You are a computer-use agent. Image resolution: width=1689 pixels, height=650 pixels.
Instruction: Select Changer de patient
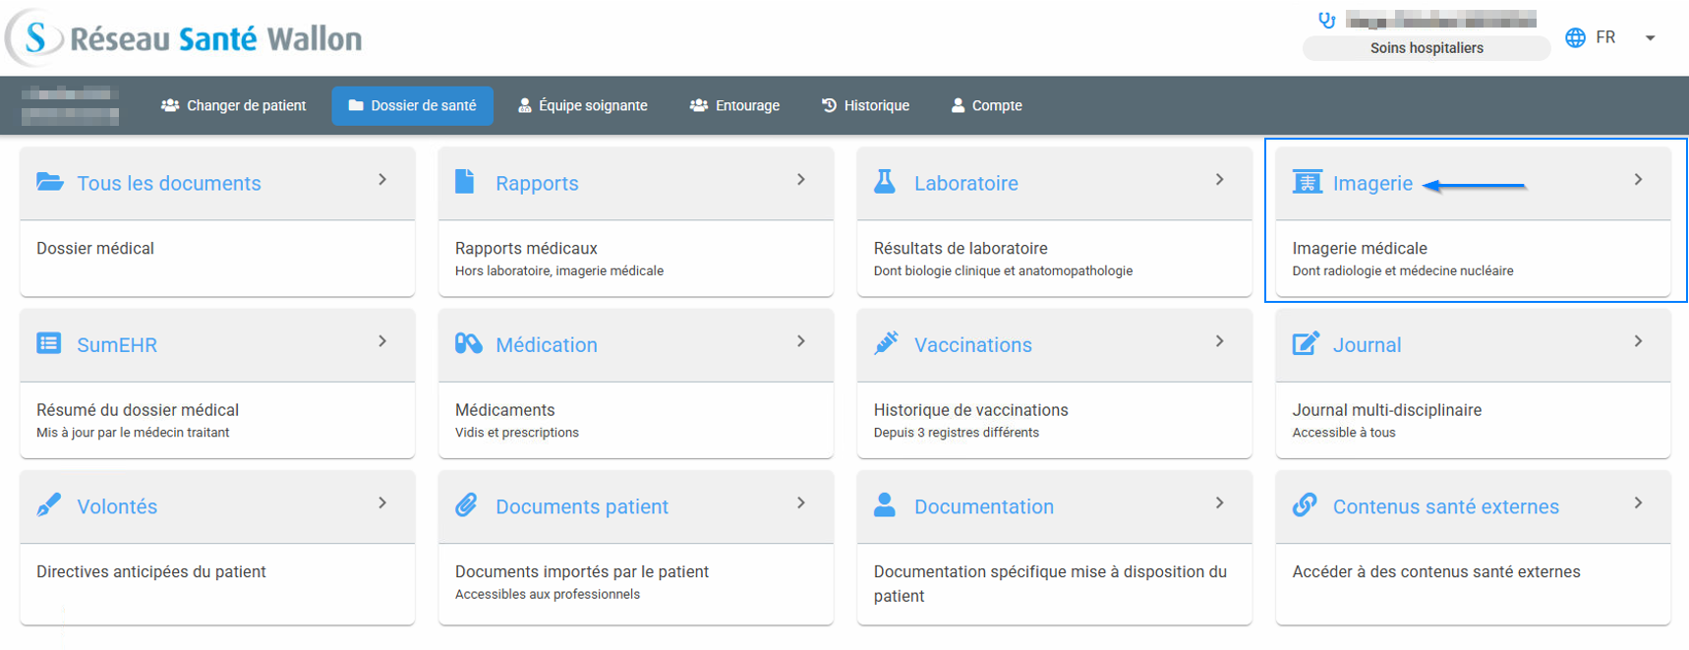click(234, 105)
